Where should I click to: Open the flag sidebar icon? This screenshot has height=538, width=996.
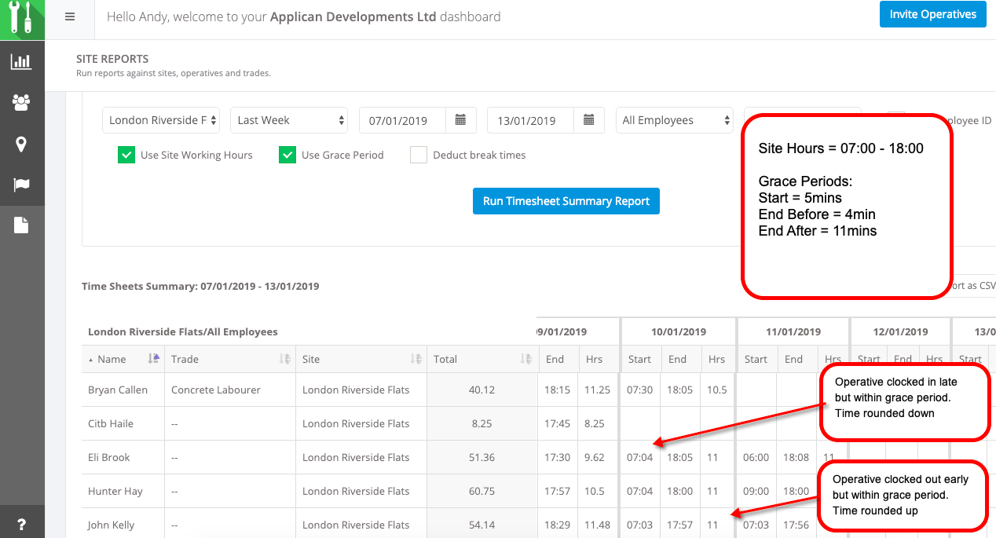(x=21, y=185)
